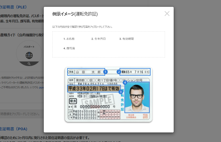Click the '3. 有効期間' list item
Viewport: 221px width, 142px height.
click(126, 39)
